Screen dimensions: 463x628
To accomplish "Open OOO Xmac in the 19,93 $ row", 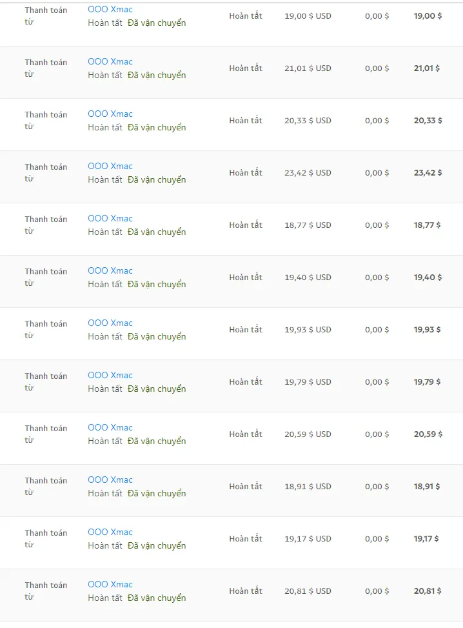I will click(110, 323).
